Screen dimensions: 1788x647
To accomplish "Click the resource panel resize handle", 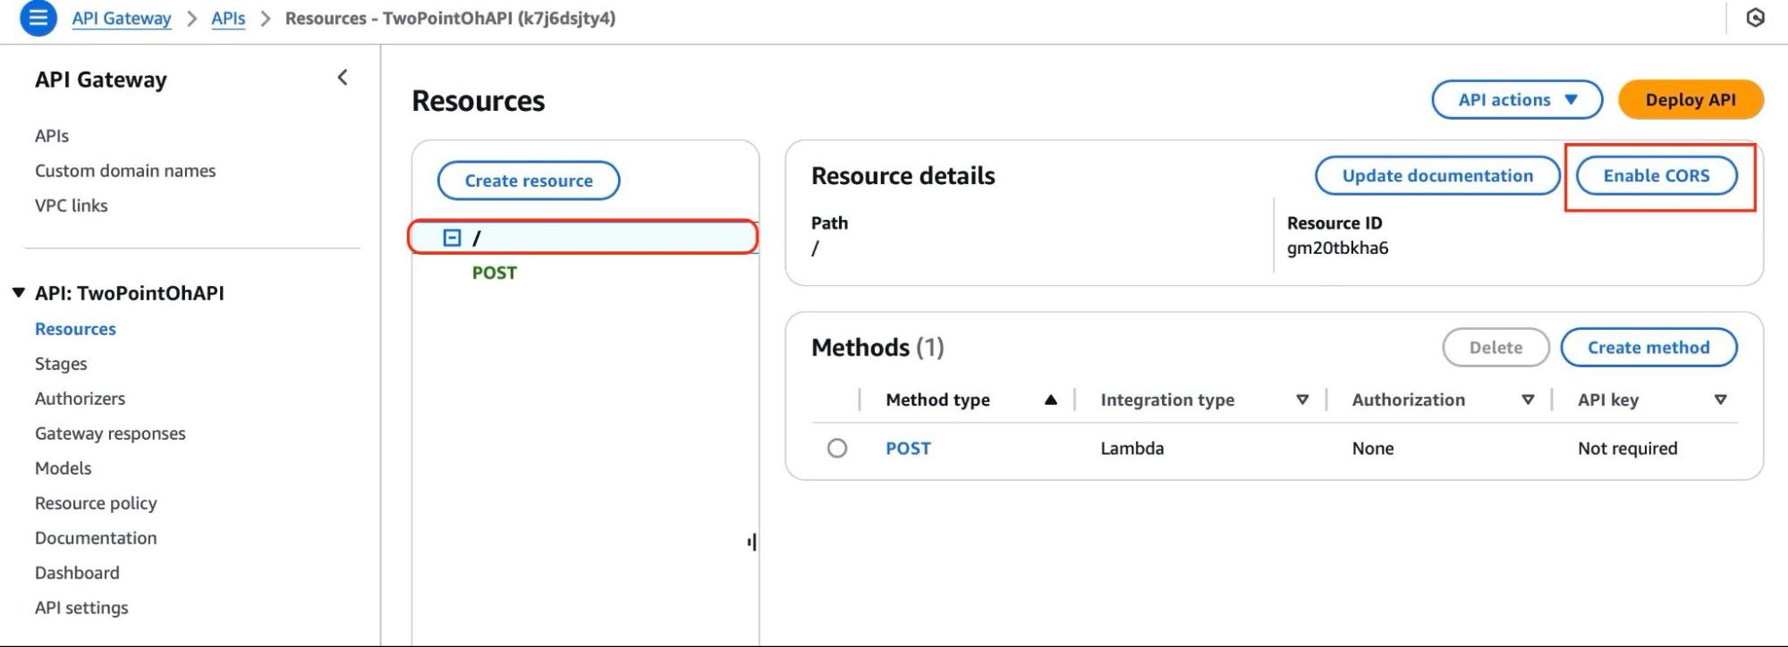I will click(x=751, y=542).
